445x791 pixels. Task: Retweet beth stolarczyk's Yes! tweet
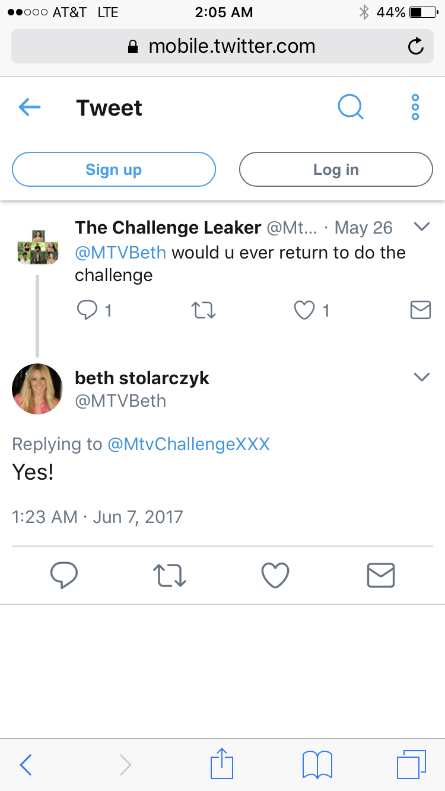pyautogui.click(x=170, y=575)
